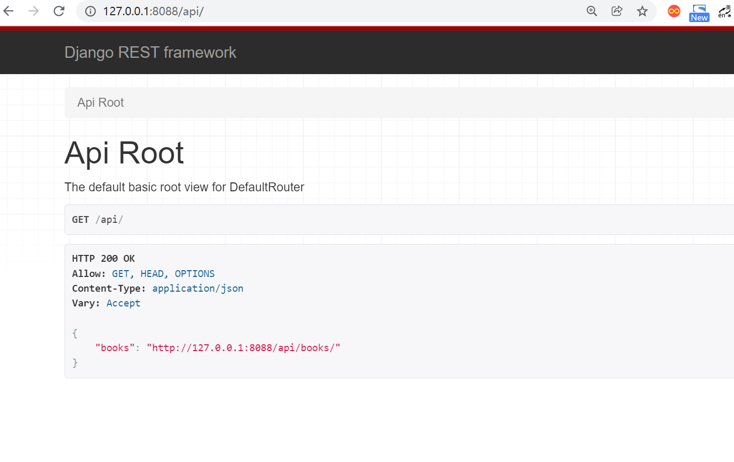734x462 pixels.
Task: Click the DefaultRouter description text
Action: pos(184,187)
